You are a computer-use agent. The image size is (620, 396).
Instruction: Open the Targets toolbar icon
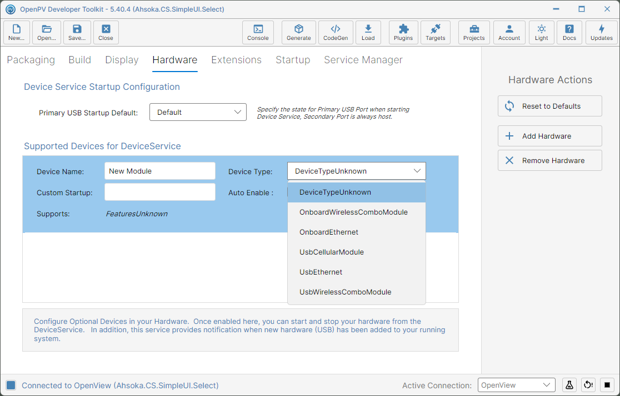(x=436, y=32)
